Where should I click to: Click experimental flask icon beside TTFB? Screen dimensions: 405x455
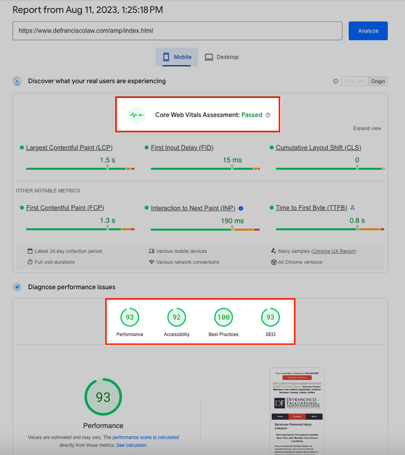[x=353, y=208]
